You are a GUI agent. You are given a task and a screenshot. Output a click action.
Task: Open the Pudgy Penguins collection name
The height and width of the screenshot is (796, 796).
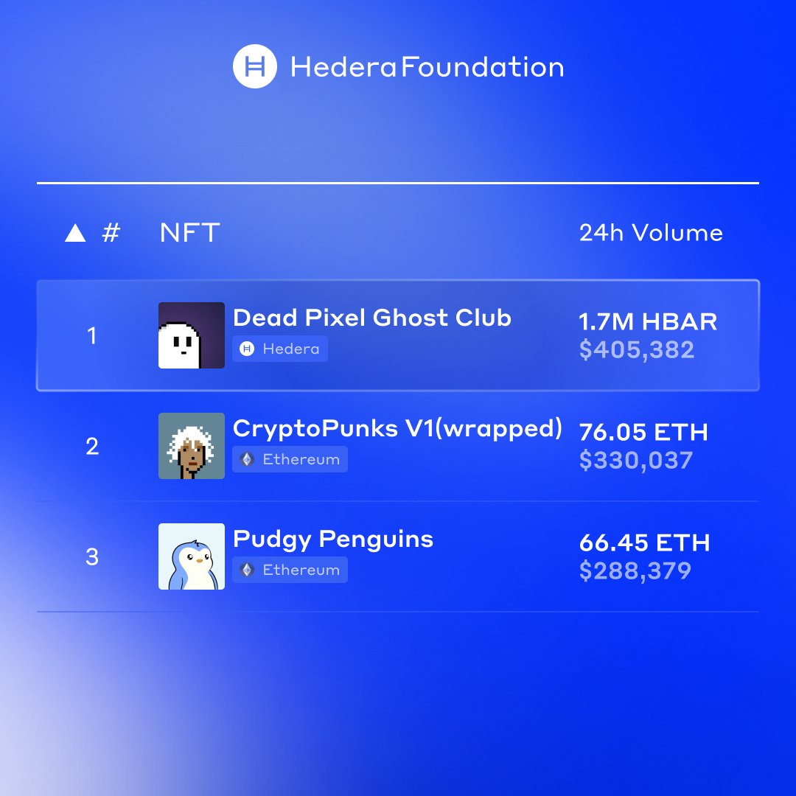tap(333, 540)
